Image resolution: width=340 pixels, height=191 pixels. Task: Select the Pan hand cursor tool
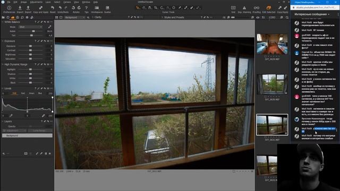coord(144,8)
